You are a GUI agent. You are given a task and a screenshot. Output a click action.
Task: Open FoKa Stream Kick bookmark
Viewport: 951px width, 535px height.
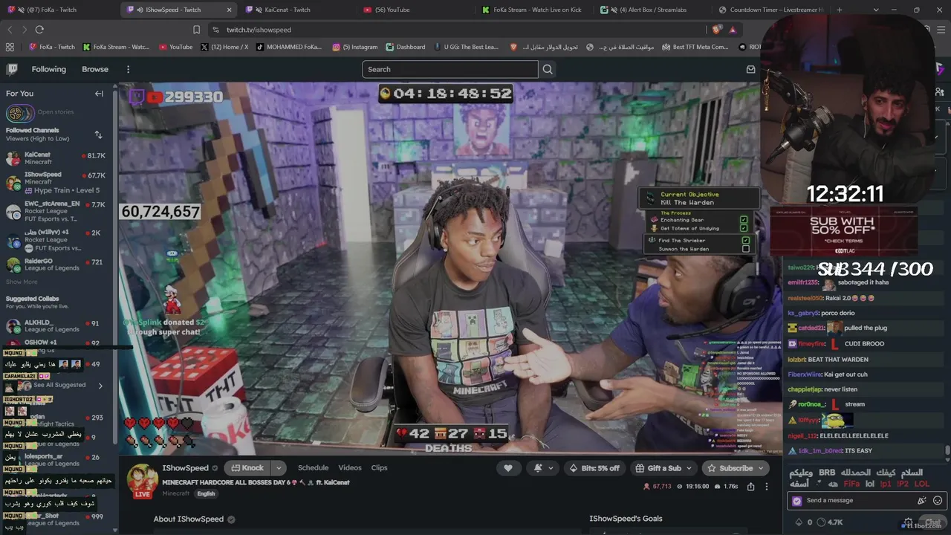(x=116, y=47)
